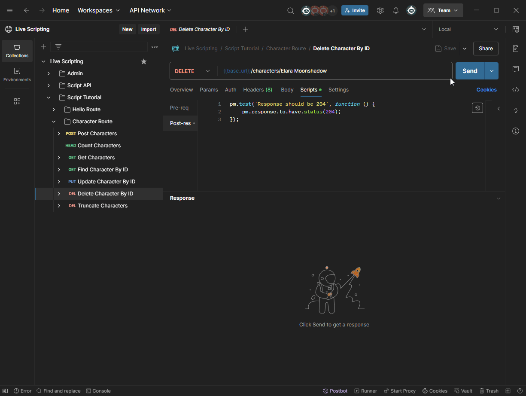Click the Postbot icon in the script editor
Image resolution: width=526 pixels, height=396 pixels.
(477, 108)
